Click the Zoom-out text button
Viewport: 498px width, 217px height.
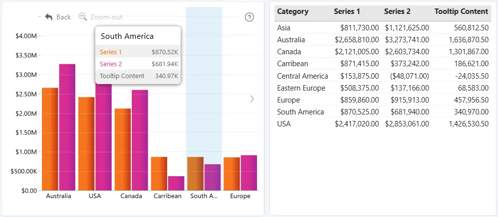click(106, 17)
